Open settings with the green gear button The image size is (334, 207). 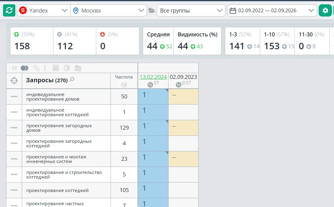coord(325,10)
